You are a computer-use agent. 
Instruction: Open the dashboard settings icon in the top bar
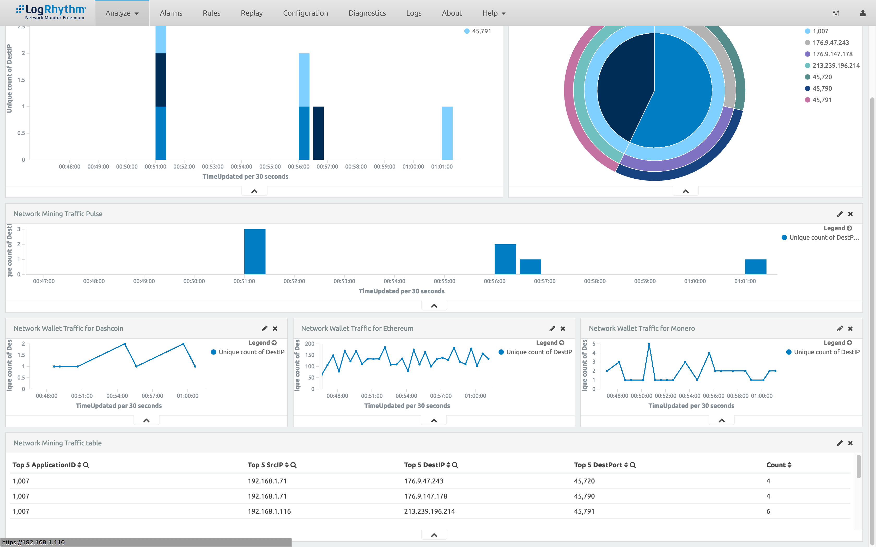tap(836, 13)
